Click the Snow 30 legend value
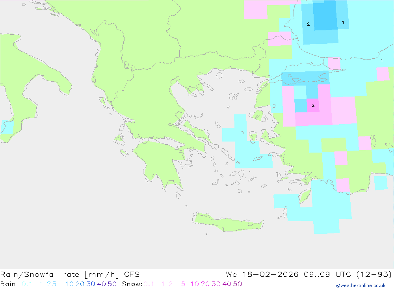 point(216,284)
